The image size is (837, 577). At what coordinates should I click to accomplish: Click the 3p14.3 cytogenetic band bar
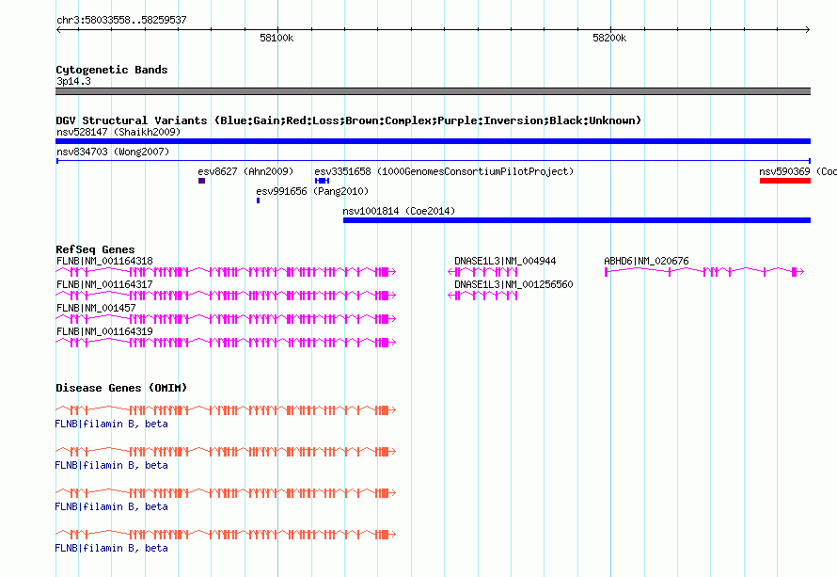pyautogui.click(x=433, y=91)
